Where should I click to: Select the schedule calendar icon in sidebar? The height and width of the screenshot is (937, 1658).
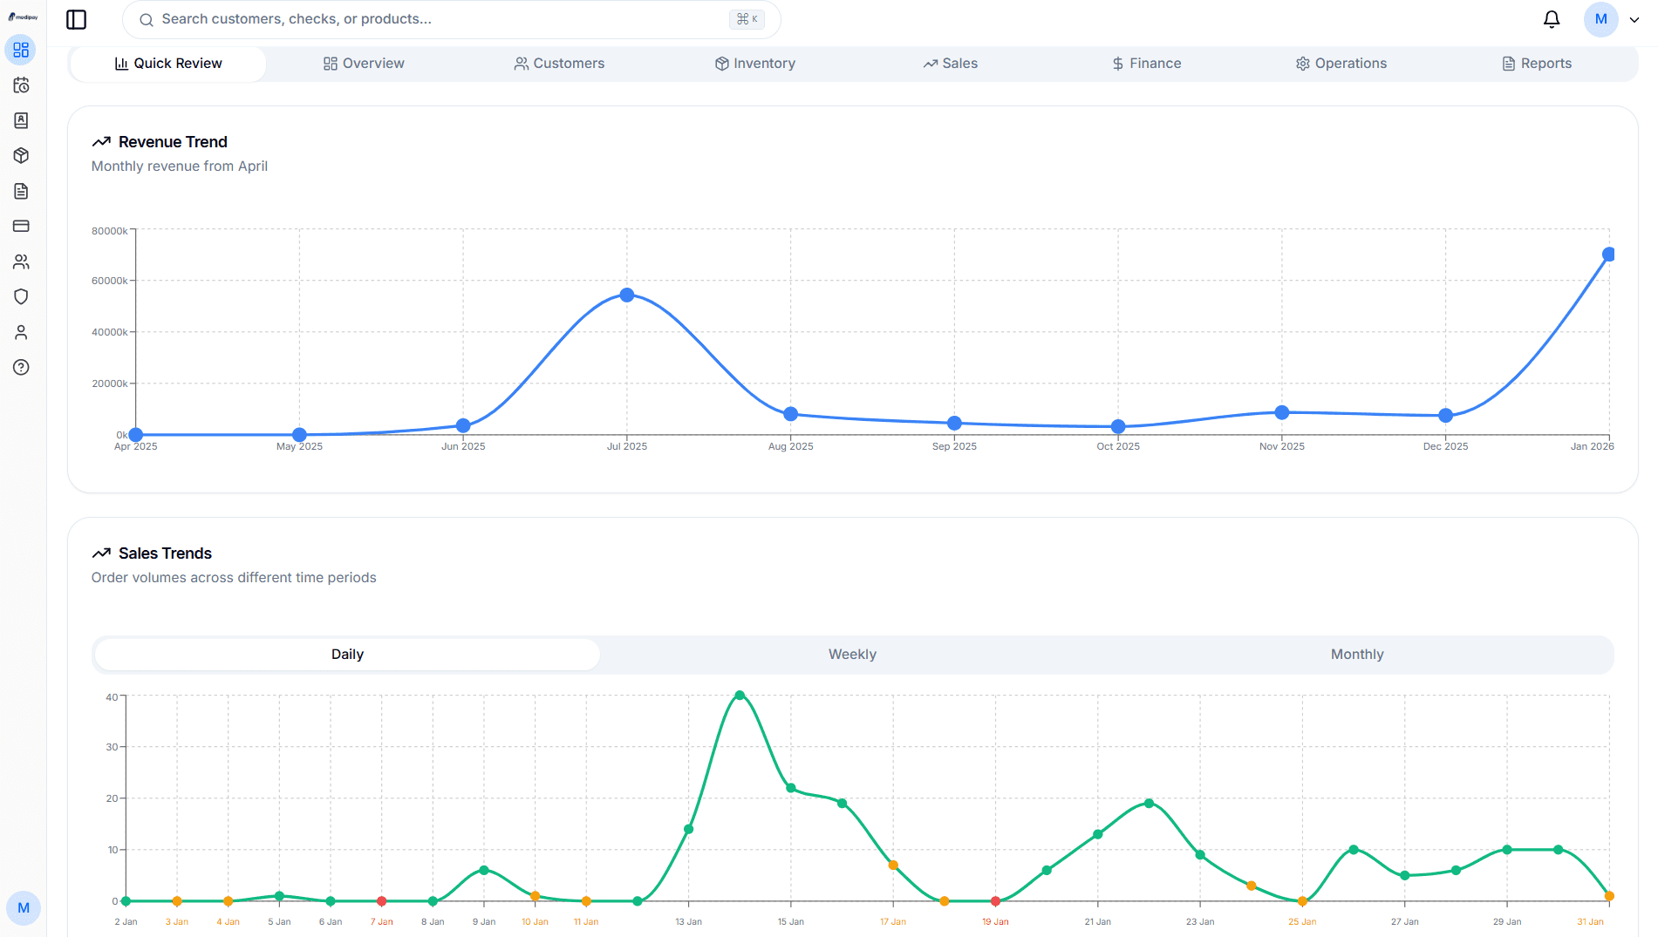[x=21, y=85]
